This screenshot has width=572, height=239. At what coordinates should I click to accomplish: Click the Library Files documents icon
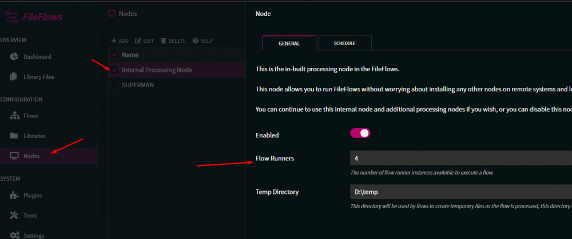point(14,77)
